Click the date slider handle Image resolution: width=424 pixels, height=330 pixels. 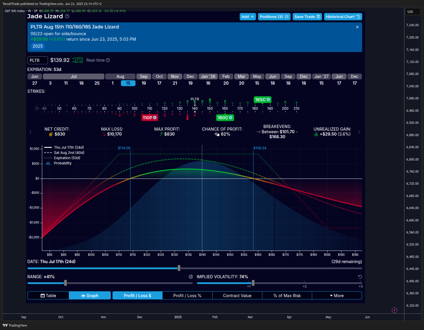point(179,268)
